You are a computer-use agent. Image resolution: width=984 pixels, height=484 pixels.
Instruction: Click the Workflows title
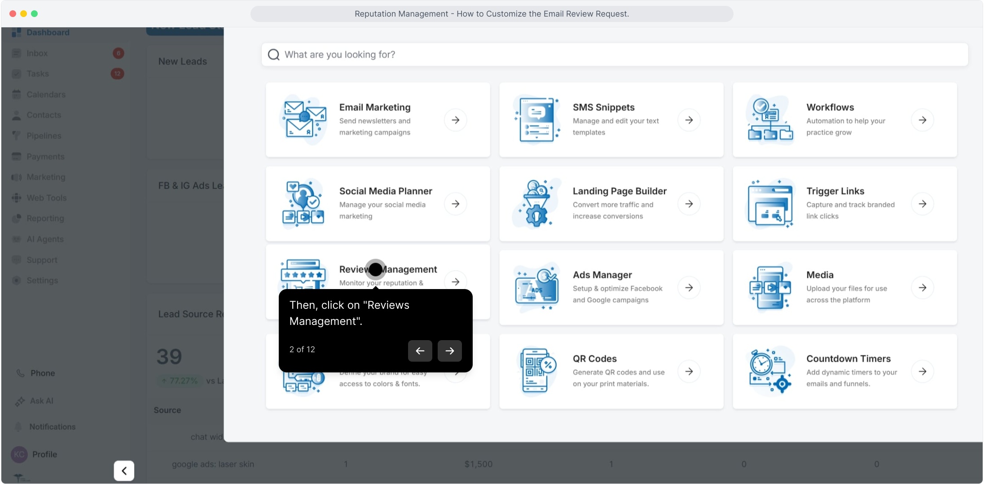point(830,108)
